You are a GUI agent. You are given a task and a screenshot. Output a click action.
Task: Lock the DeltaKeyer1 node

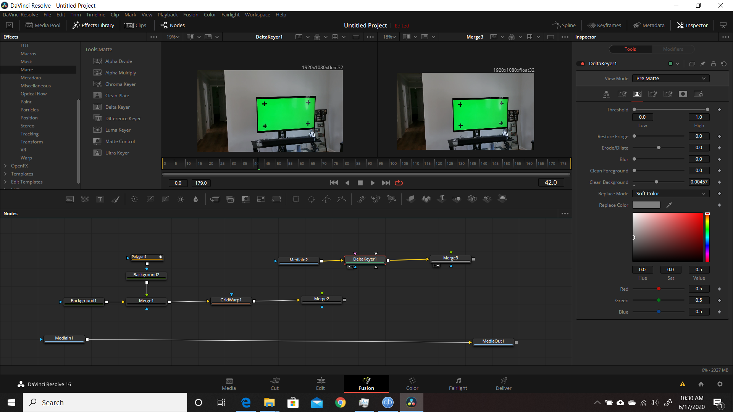[713, 64]
